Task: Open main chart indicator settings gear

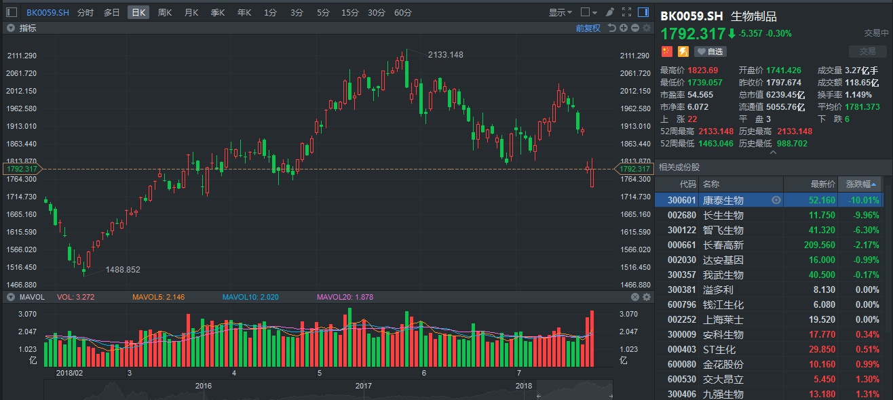Action: pyautogui.click(x=646, y=28)
